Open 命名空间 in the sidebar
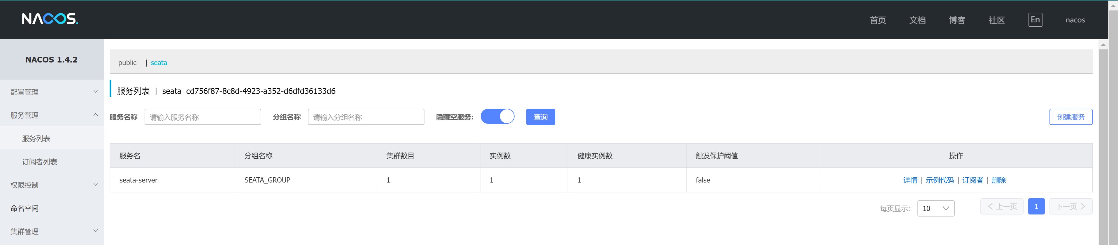 point(52,208)
